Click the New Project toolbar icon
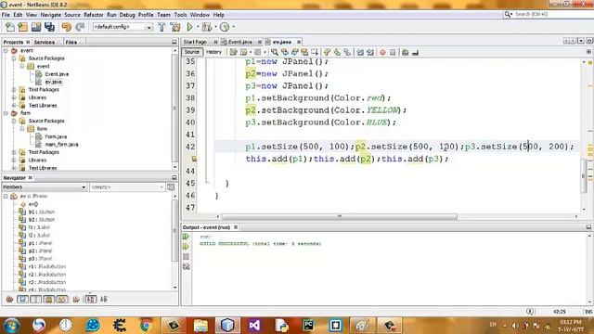 tap(22, 27)
